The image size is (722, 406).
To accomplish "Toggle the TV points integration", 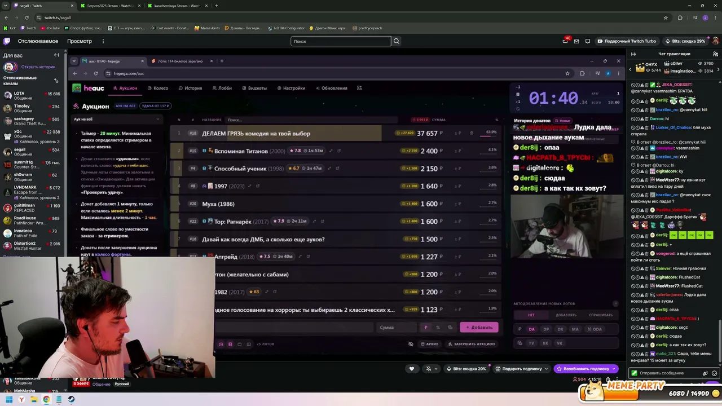I will 531,343.
